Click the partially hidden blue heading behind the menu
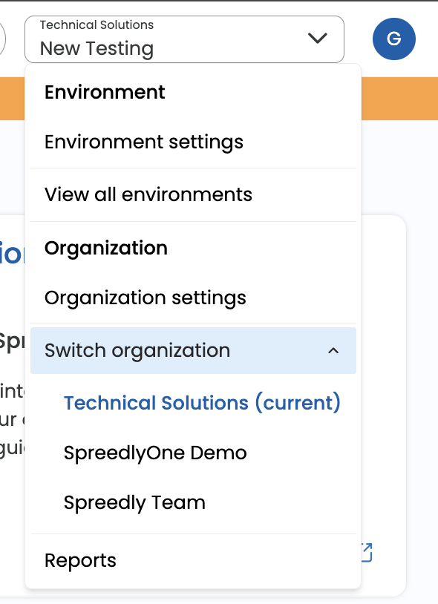Screen dimensions: 438x604 click(12, 255)
